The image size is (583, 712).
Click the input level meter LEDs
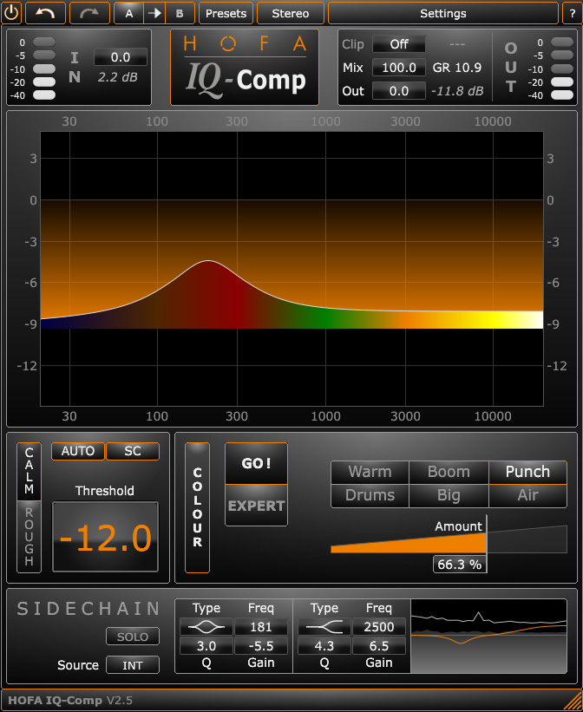[x=44, y=69]
